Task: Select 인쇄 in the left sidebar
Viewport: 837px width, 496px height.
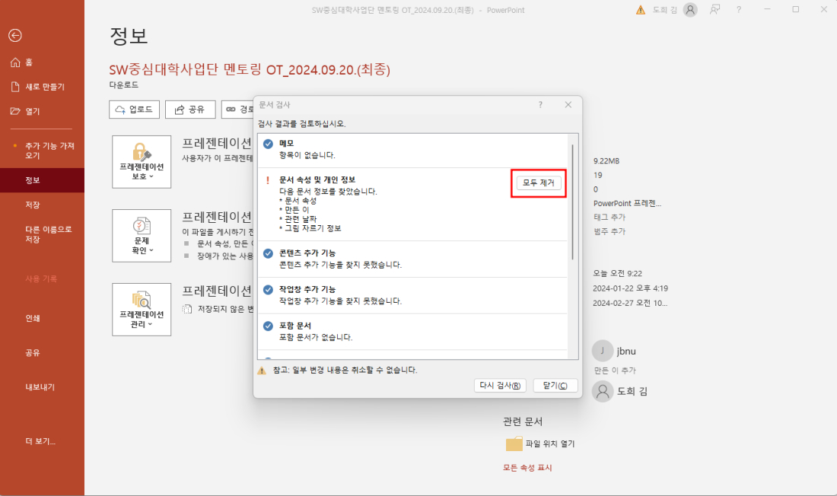Action: click(x=33, y=318)
